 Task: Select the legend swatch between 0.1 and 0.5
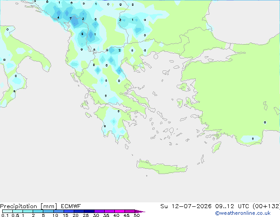[8, 211]
